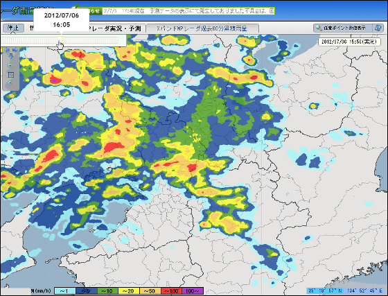
Task: Refresh the radar data icon
Action: [x=378, y=28]
